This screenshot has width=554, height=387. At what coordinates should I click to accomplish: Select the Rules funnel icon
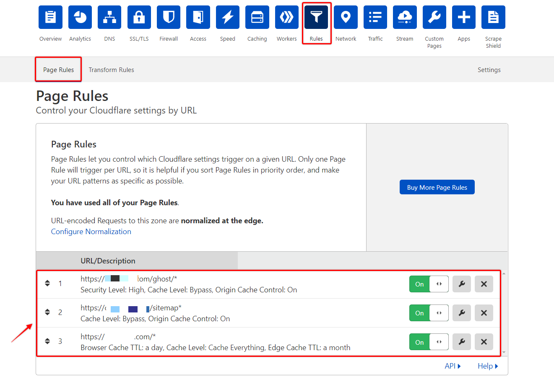316,17
